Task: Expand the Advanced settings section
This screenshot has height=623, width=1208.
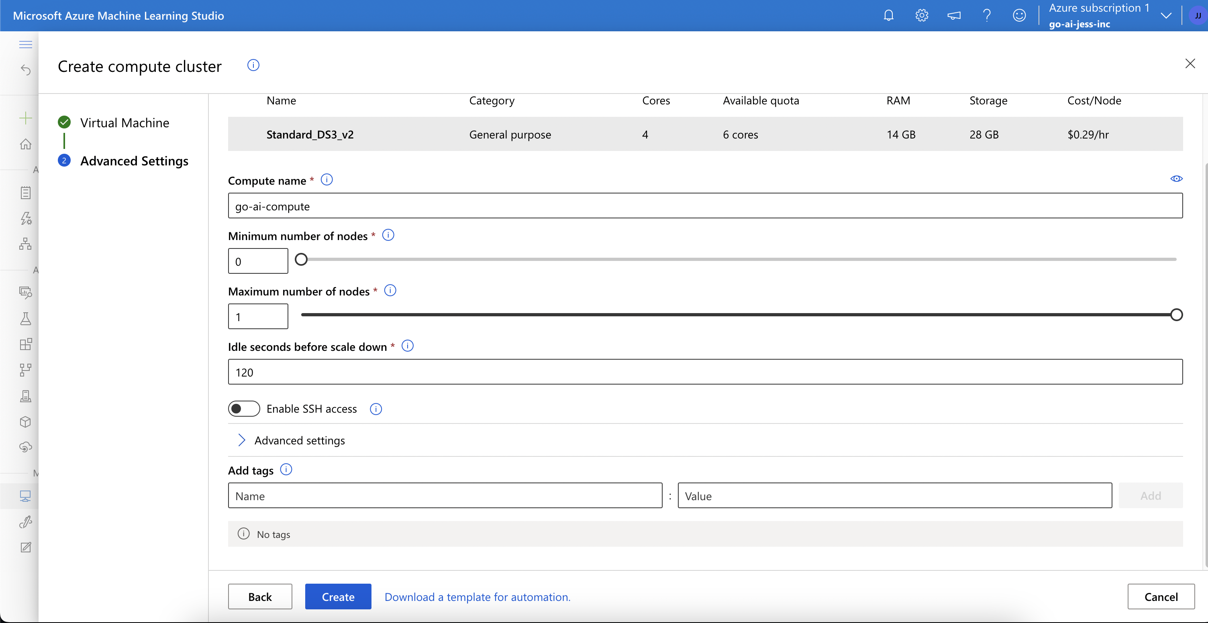Action: coord(299,440)
